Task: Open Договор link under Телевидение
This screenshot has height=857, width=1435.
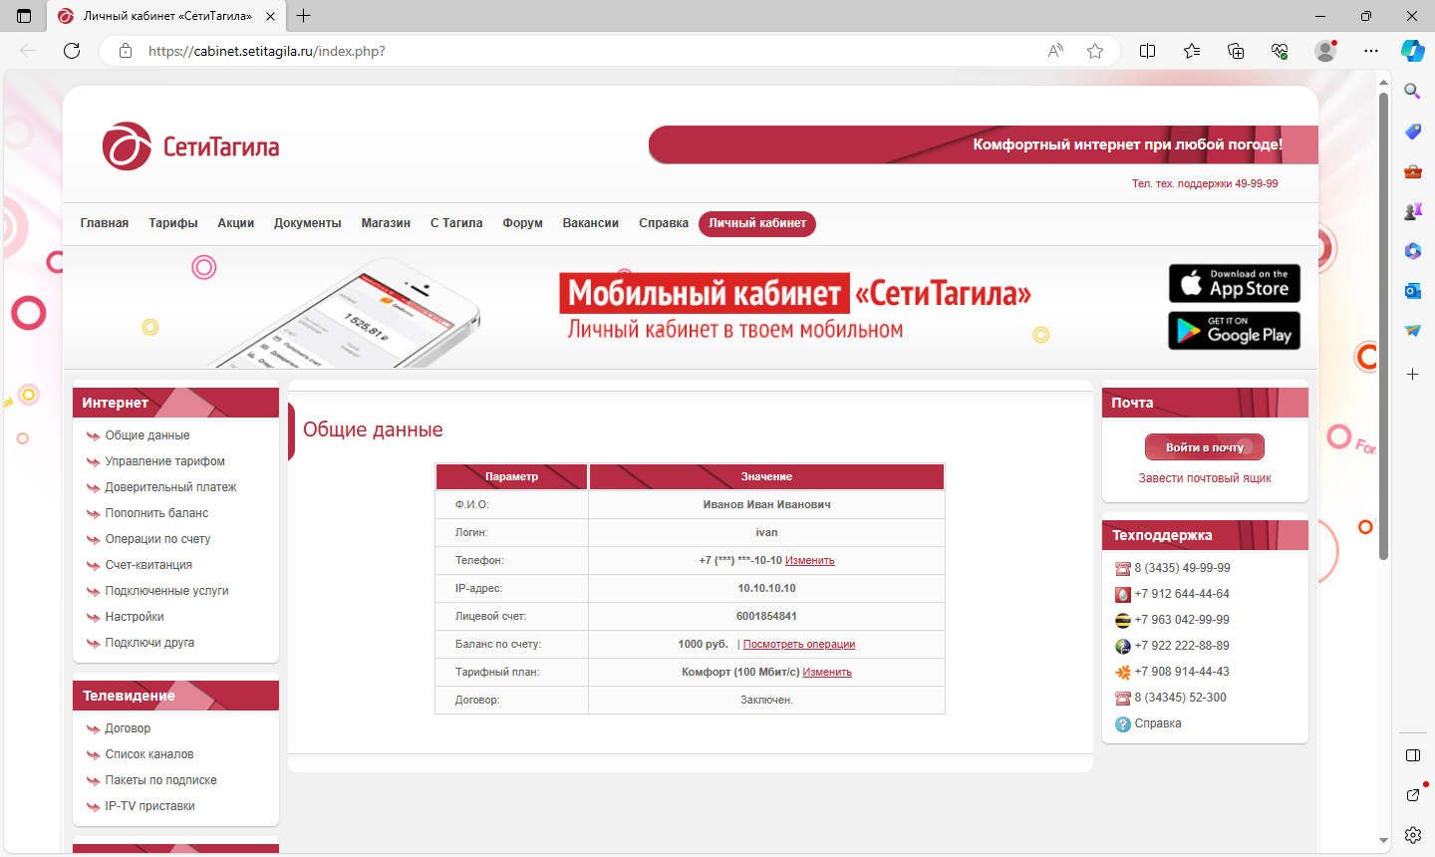Action: (128, 728)
